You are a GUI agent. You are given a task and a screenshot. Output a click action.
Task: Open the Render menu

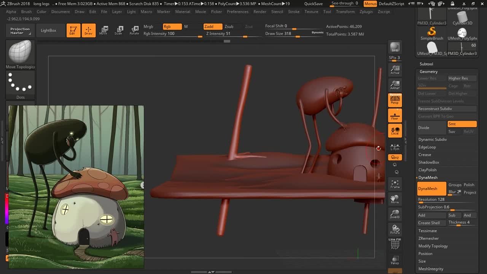(x=260, y=12)
